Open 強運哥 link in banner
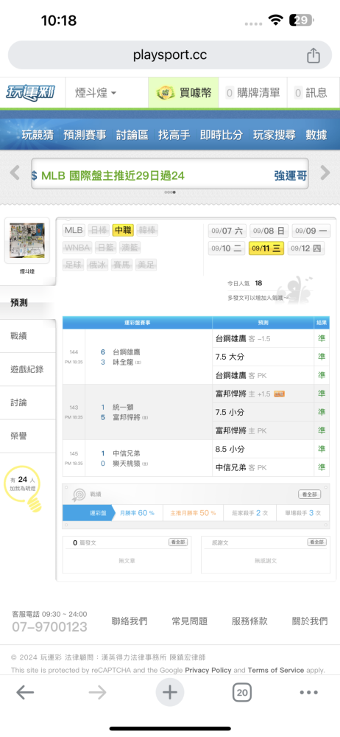 click(x=291, y=176)
